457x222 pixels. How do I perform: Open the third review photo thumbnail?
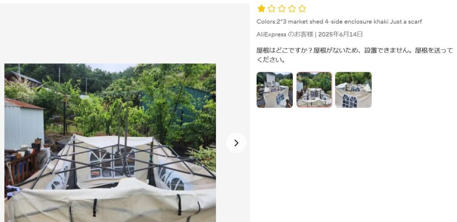353,90
